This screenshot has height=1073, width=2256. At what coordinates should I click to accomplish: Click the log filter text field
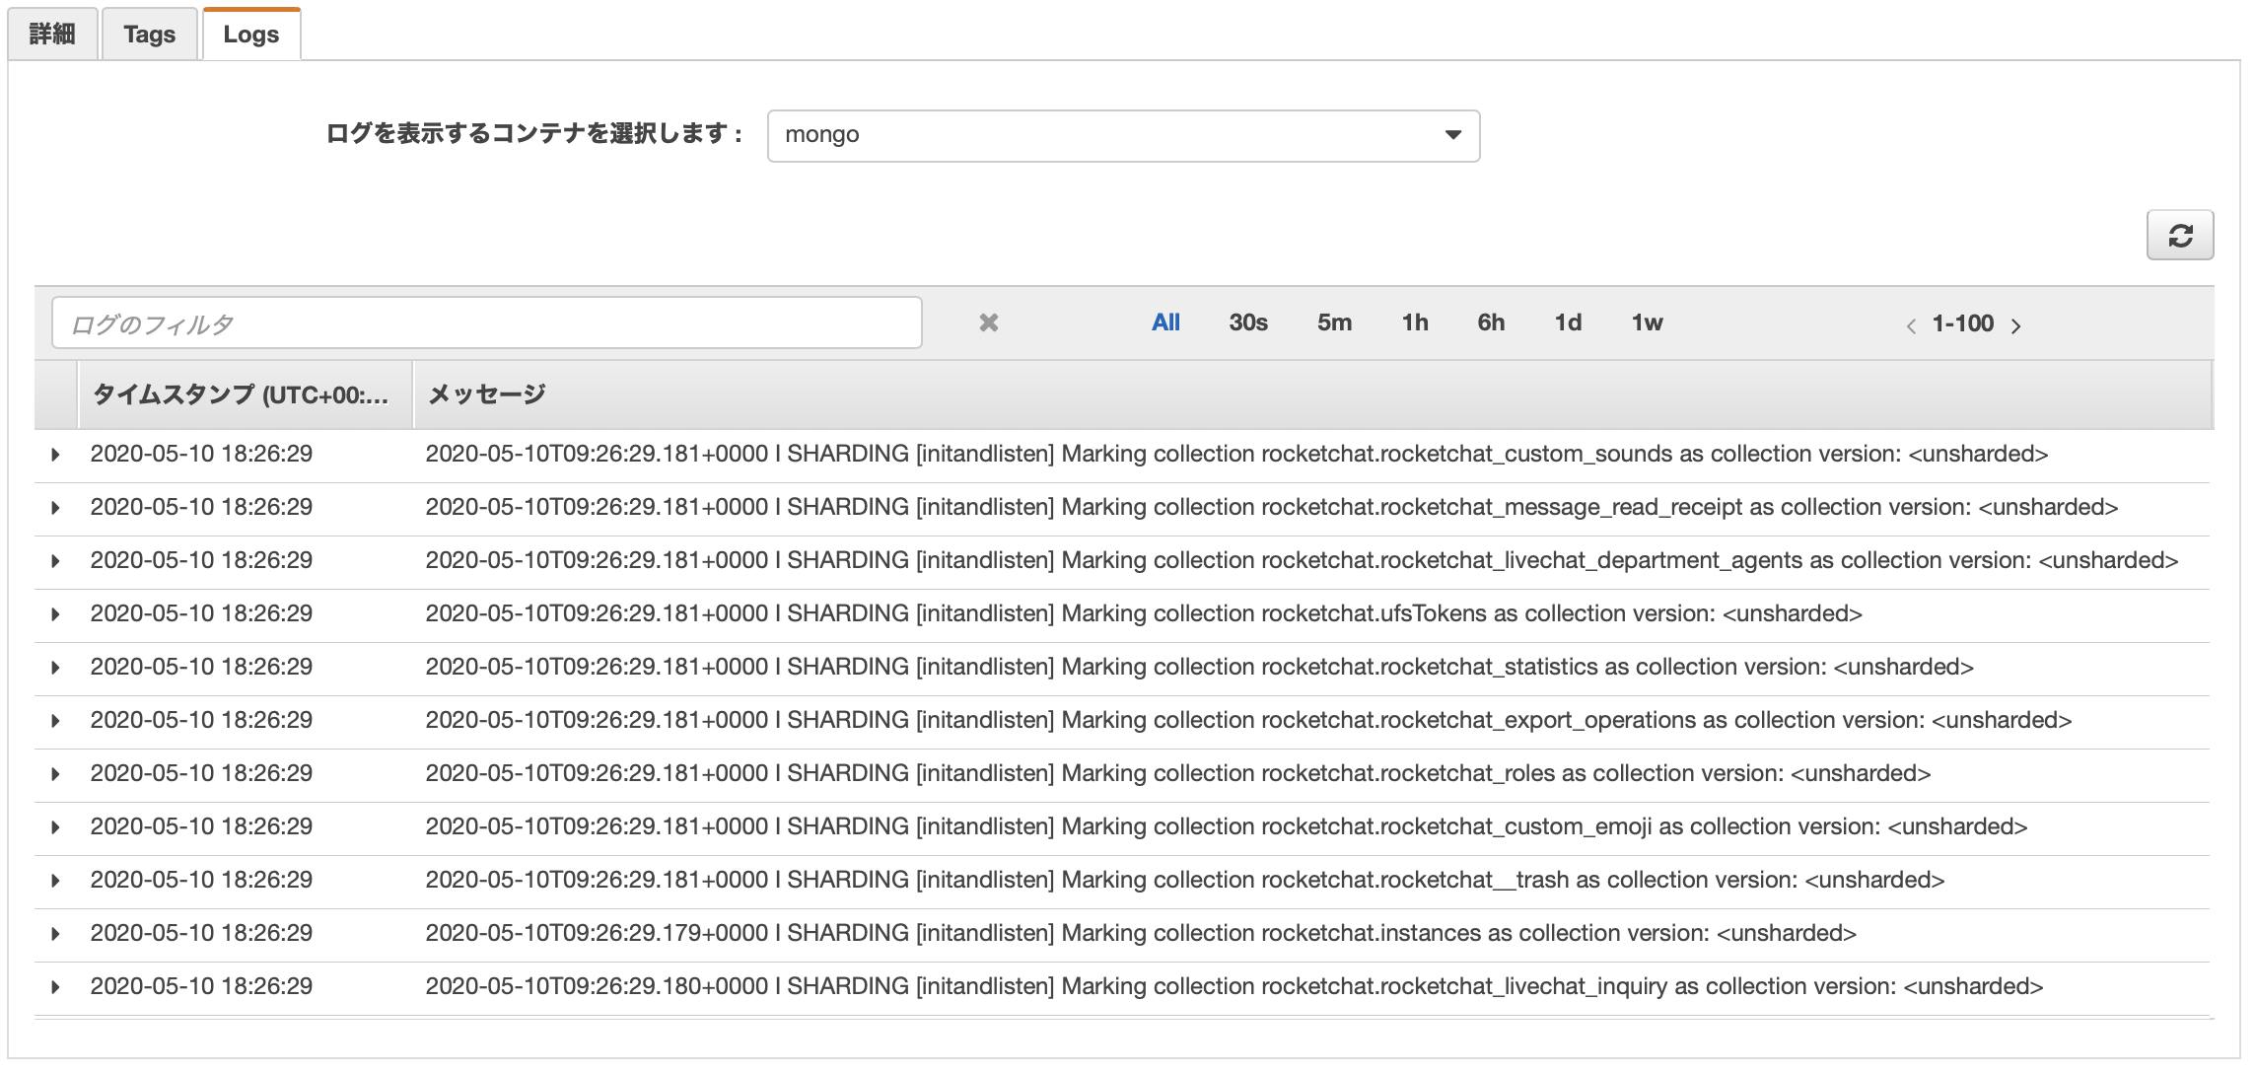click(x=486, y=323)
